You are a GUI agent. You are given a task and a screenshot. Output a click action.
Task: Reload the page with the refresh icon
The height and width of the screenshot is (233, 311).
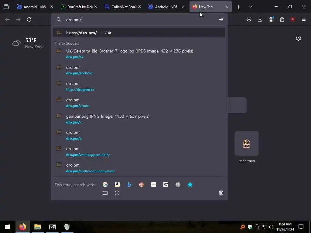(29, 19)
